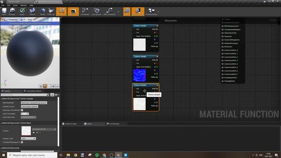Viewport: 281px width, 158px height.
Task: Click the ShadingModel input pin
Action: pyautogui.click(x=223, y=81)
